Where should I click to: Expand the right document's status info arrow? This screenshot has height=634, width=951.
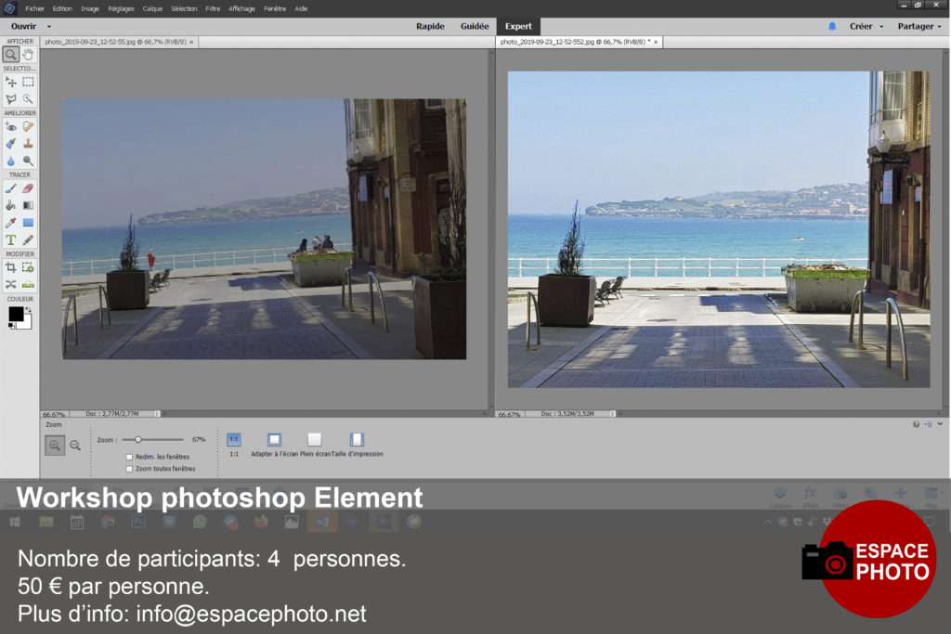click(613, 414)
